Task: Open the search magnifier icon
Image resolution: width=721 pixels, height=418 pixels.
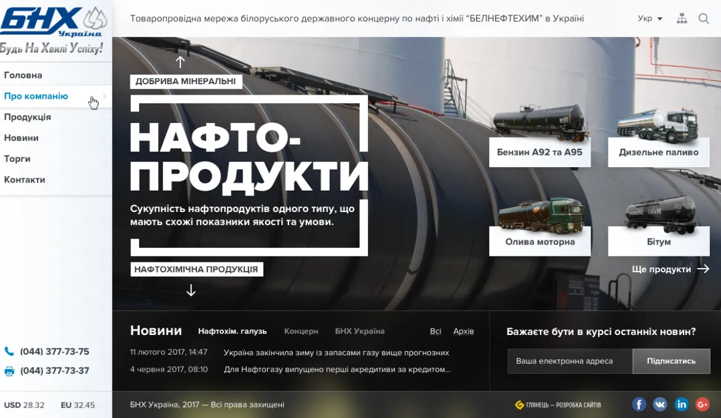Action: coord(704,18)
